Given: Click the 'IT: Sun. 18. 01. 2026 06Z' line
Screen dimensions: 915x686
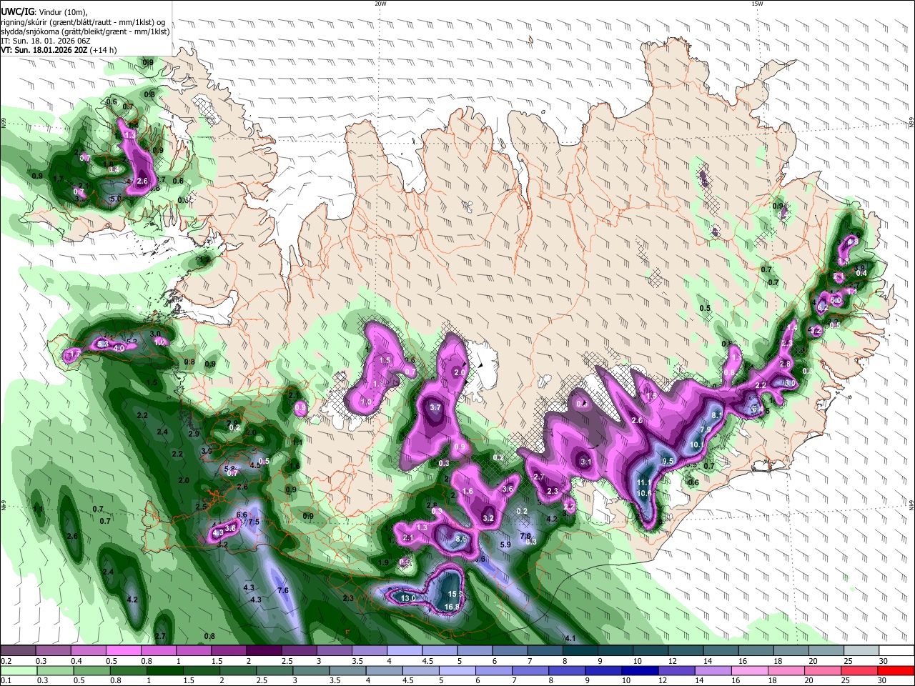Looking at the screenshot, I should coord(46,41).
